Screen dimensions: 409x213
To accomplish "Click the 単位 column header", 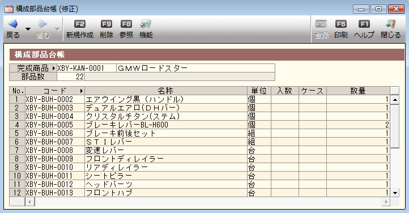I will 259,91.
